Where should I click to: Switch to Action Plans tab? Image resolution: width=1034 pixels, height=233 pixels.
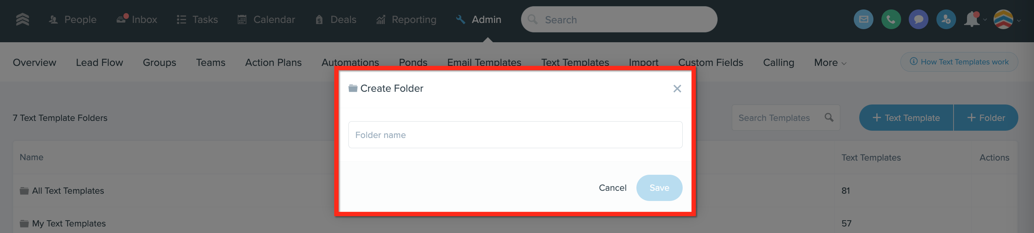(273, 63)
